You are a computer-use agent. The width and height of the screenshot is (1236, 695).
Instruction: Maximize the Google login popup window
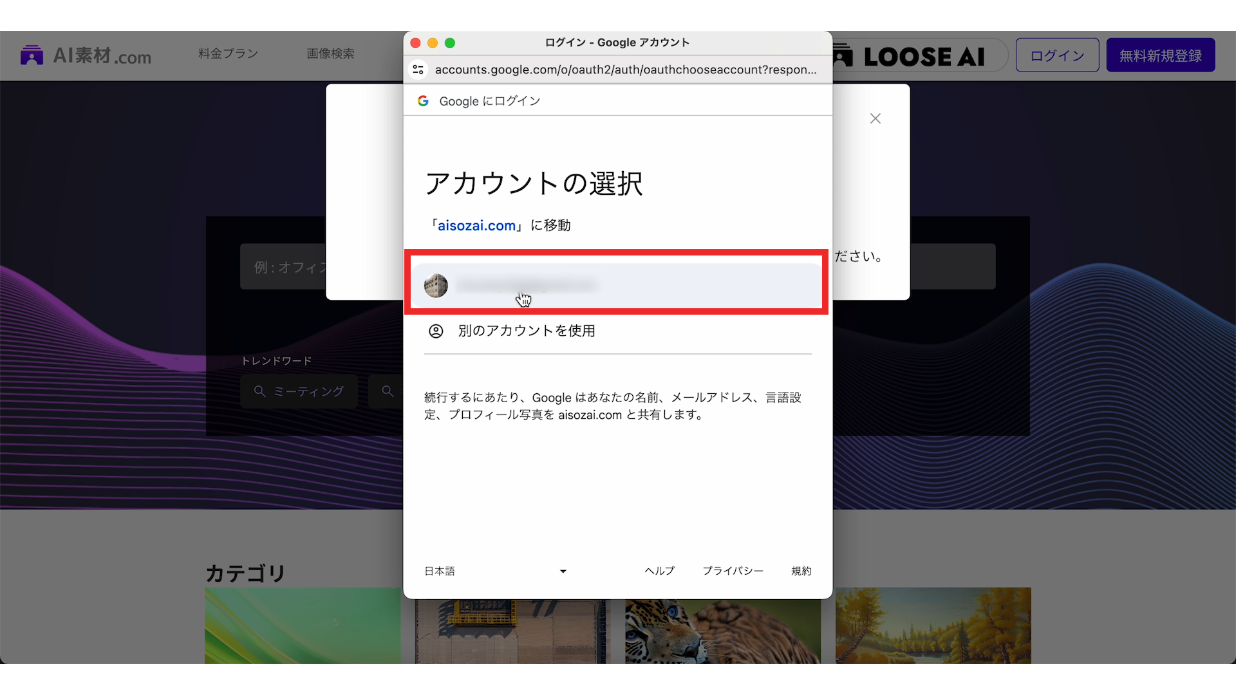coord(450,43)
